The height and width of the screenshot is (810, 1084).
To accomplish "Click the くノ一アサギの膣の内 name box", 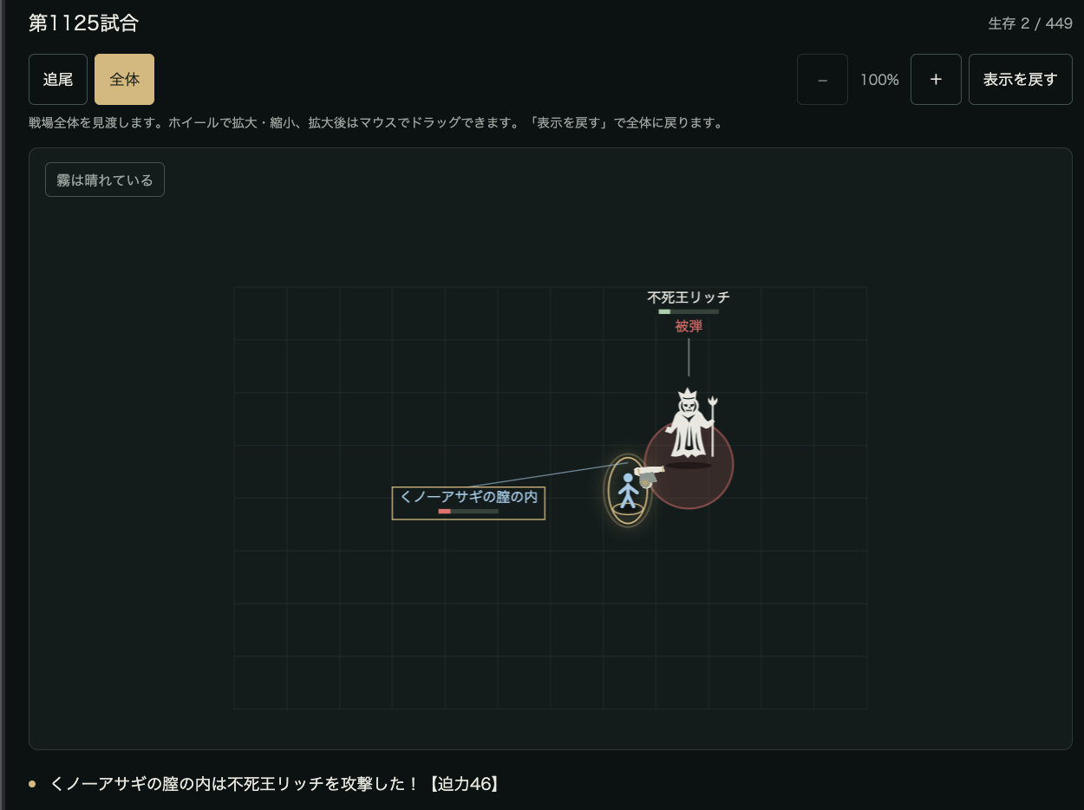I will coord(468,503).
